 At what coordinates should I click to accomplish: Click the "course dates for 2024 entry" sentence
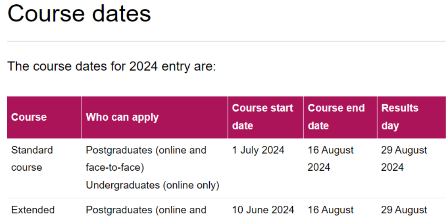point(112,67)
